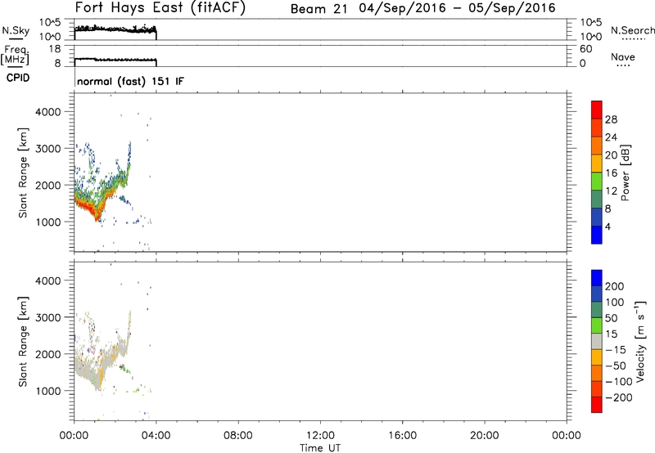The image size is (655, 453).
Task: Pick the red top segment of Power color bar
Action: 597,110
